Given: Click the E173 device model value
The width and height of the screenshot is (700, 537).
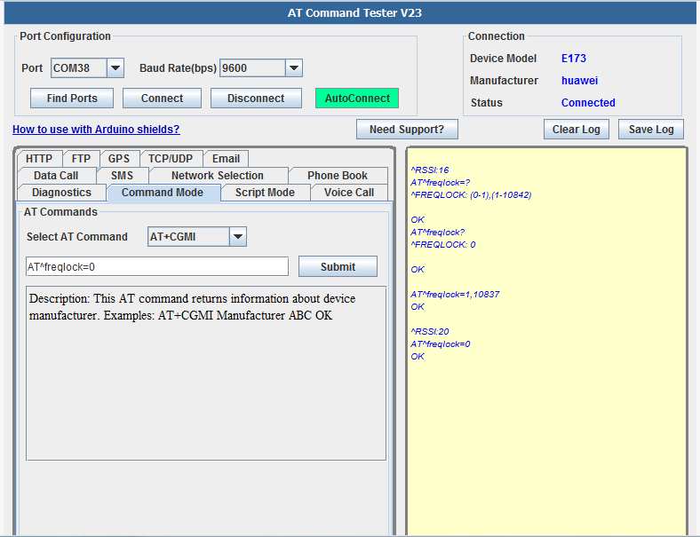Looking at the screenshot, I should click(x=574, y=59).
